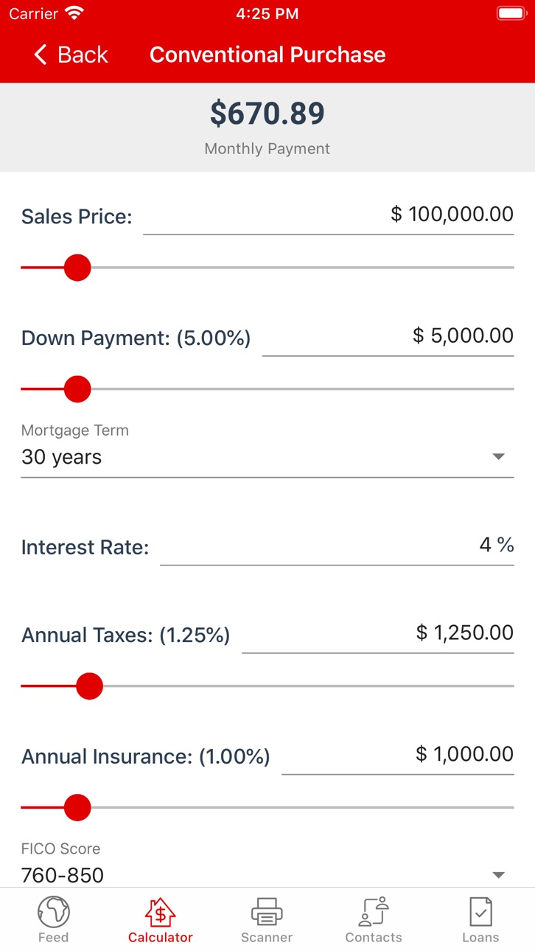The height and width of the screenshot is (951, 535).
Task: Select the 30 years term value
Action: [62, 457]
